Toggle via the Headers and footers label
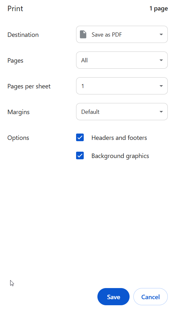The width and height of the screenshot is (177, 310). tap(119, 138)
